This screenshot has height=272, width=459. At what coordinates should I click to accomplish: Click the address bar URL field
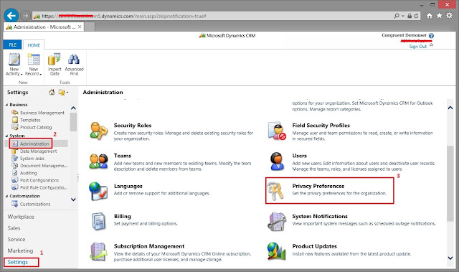[212, 16]
